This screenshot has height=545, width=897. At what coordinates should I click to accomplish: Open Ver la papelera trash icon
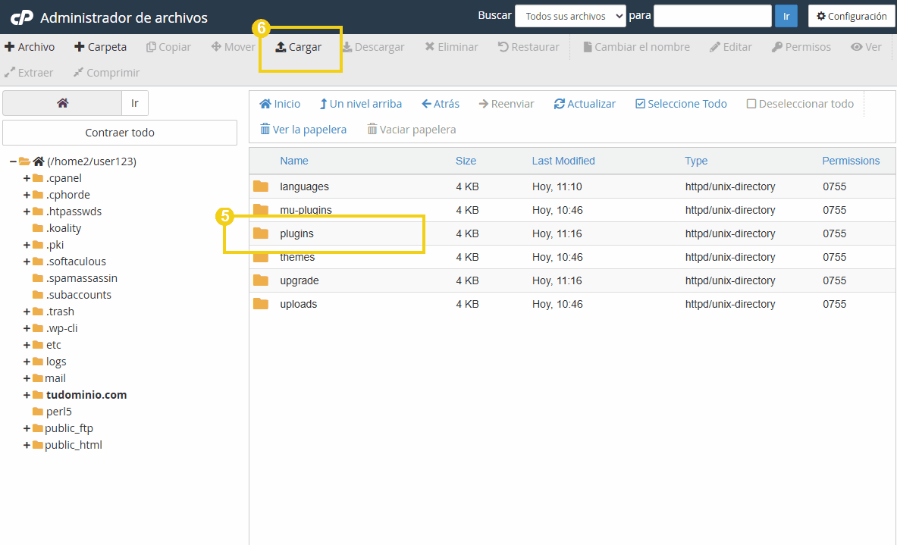coord(265,130)
